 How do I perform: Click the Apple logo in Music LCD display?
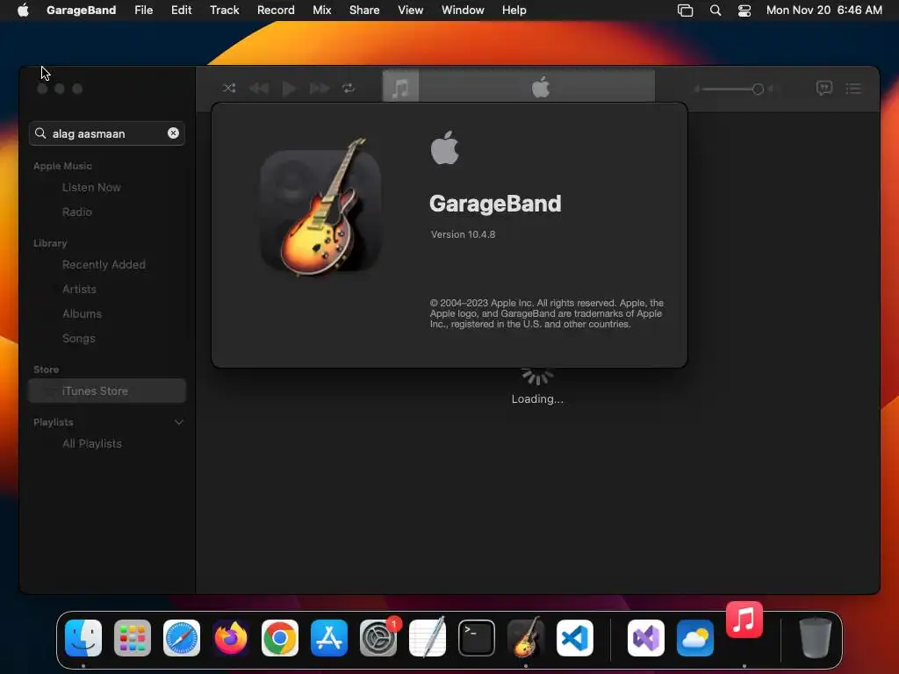(x=541, y=87)
